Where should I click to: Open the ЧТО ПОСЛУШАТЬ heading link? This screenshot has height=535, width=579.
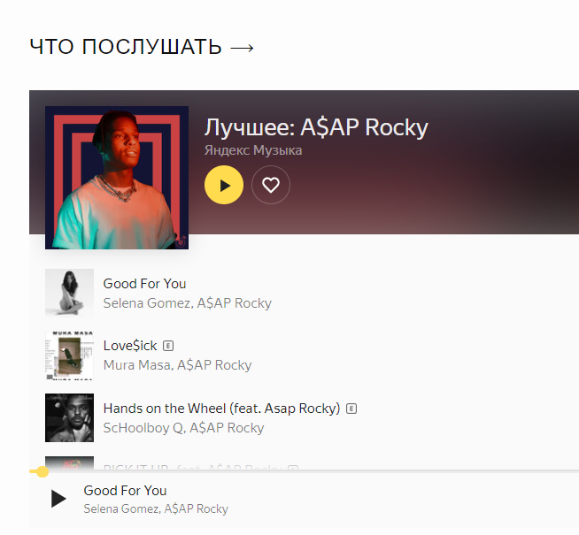coord(142,47)
